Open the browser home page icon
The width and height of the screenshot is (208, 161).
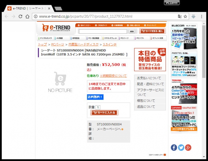pyautogui.click(x=27, y=17)
